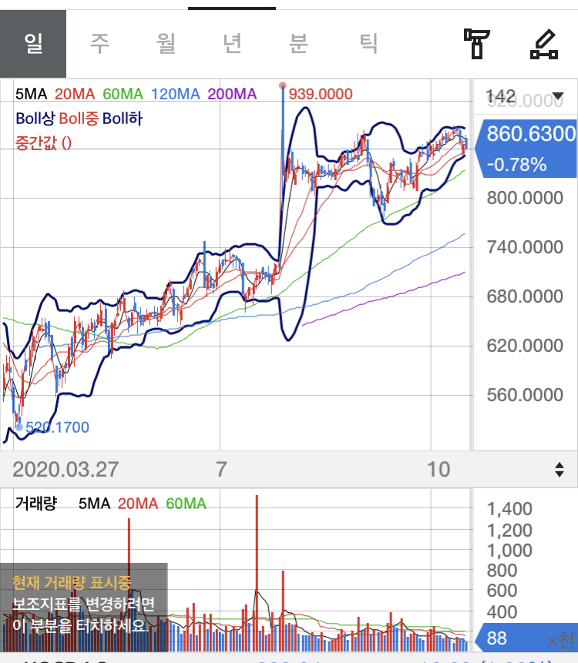The height and width of the screenshot is (663, 578).
Task: Switch to the 월 (monthly) tab
Action: pos(166,43)
